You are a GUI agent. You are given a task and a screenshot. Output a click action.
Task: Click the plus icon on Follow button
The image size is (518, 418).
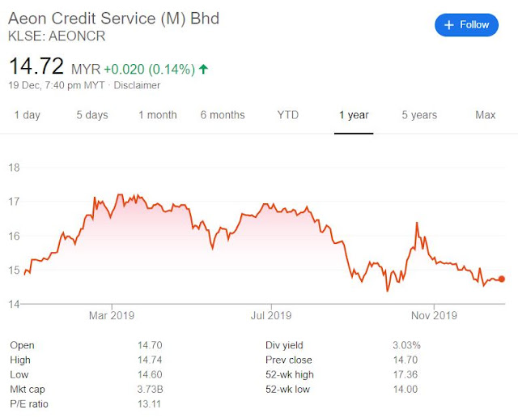[448, 25]
